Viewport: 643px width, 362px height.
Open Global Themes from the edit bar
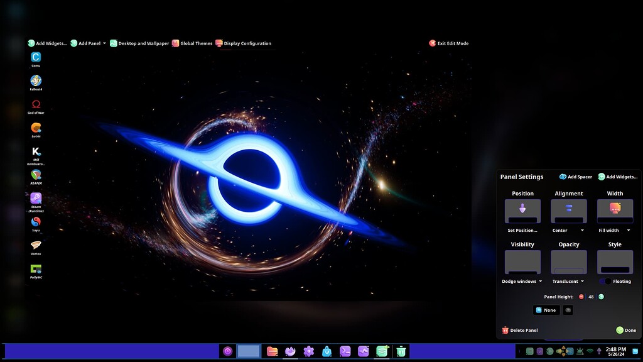click(192, 43)
